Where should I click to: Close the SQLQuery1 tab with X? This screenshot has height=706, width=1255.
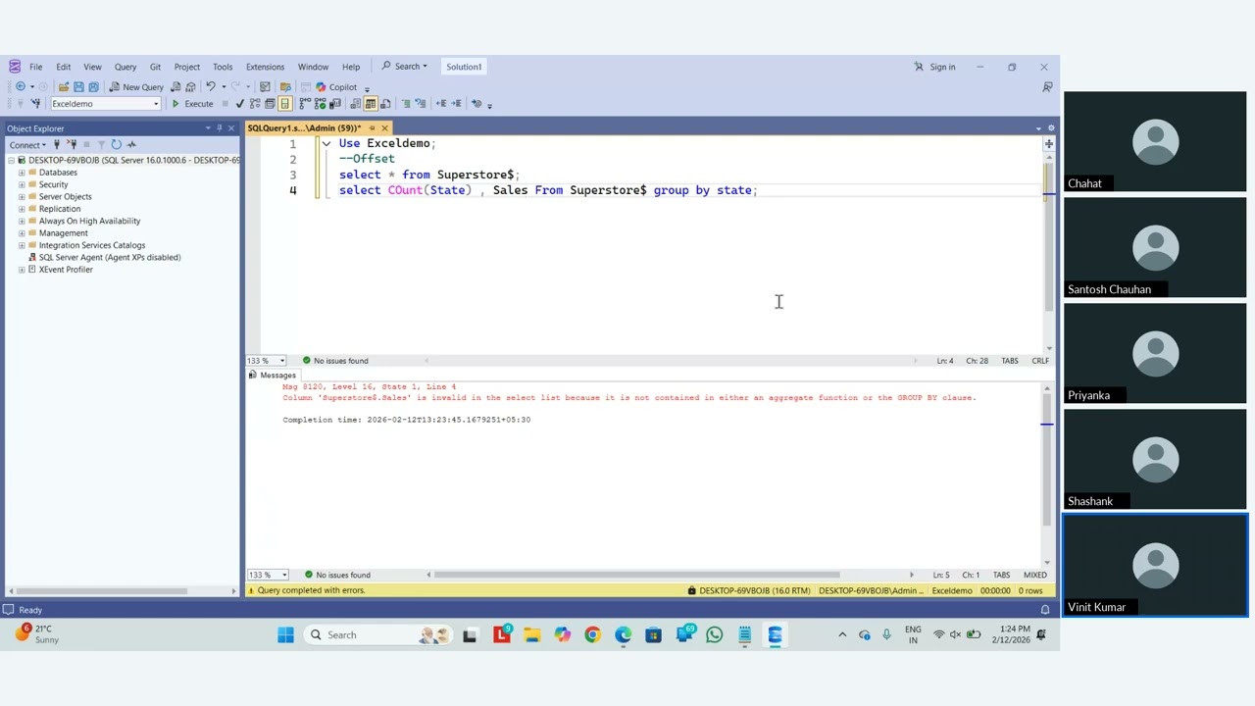tap(384, 127)
